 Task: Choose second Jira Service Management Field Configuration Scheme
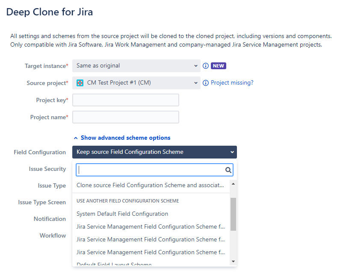151,239
